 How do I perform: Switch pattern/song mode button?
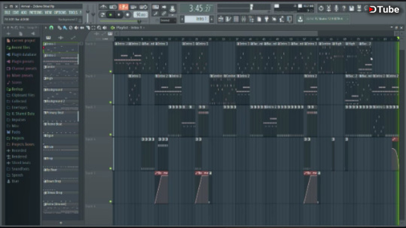[x=103, y=15]
